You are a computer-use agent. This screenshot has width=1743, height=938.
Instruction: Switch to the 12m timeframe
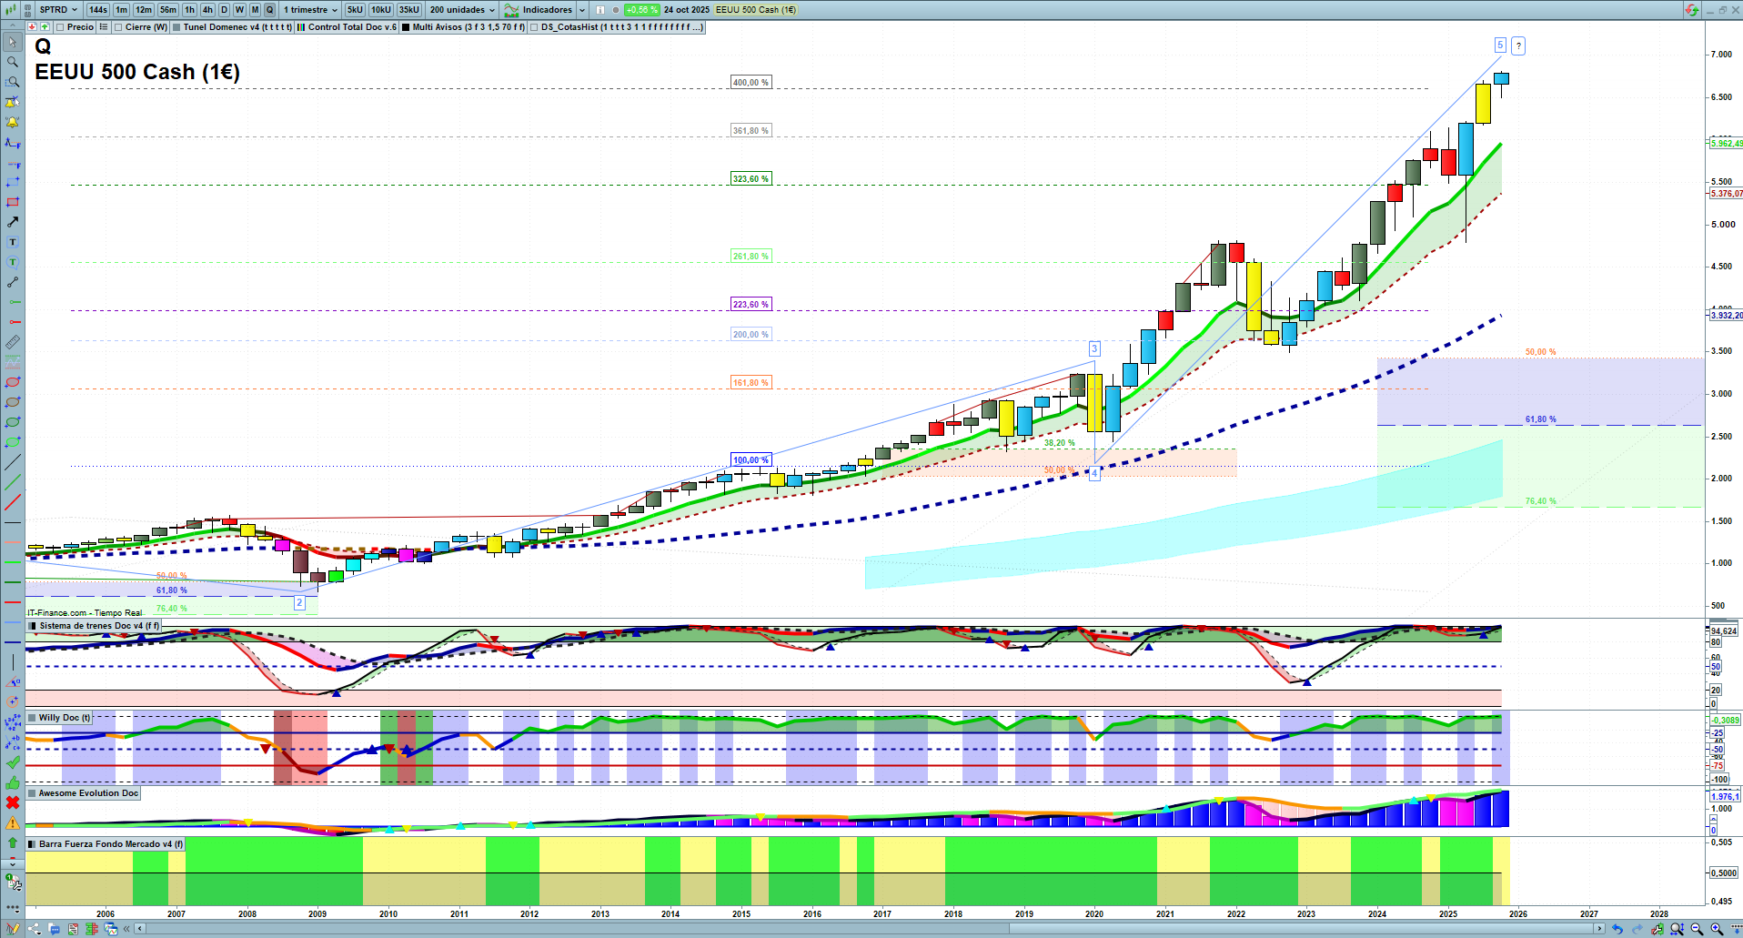tap(144, 10)
